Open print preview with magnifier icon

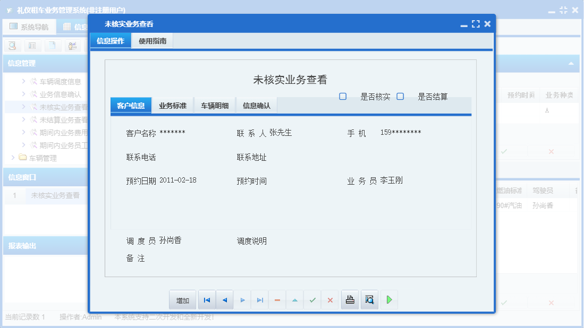tap(369, 300)
